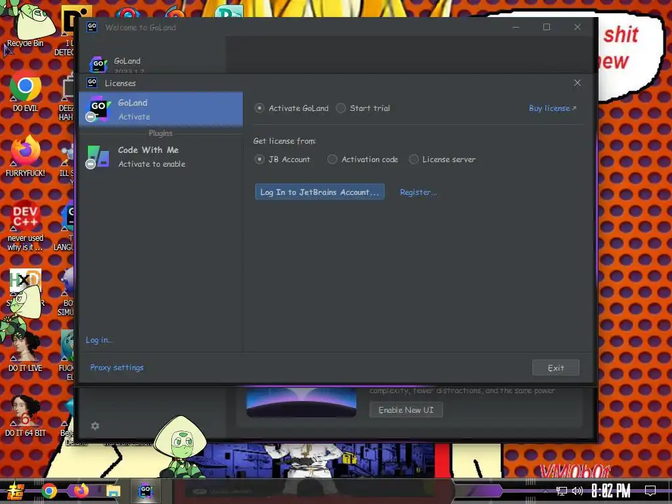The height and width of the screenshot is (504, 672).
Task: Open File Explorer from the taskbar
Action: (x=113, y=491)
